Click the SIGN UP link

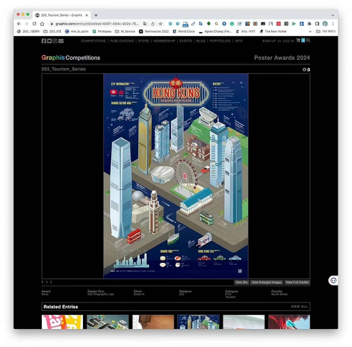269,41
